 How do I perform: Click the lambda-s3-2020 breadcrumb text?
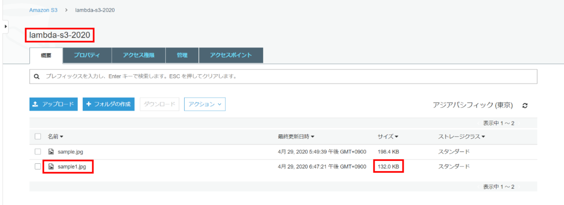(x=95, y=10)
